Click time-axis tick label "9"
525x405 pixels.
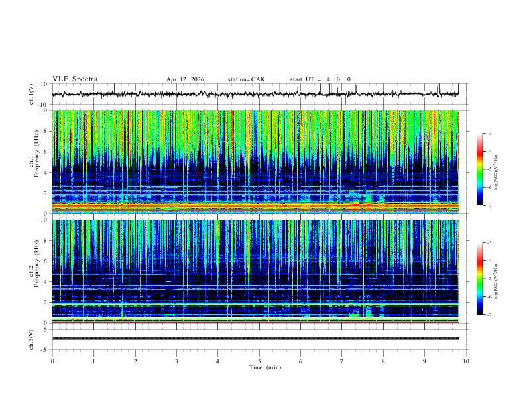point(424,361)
